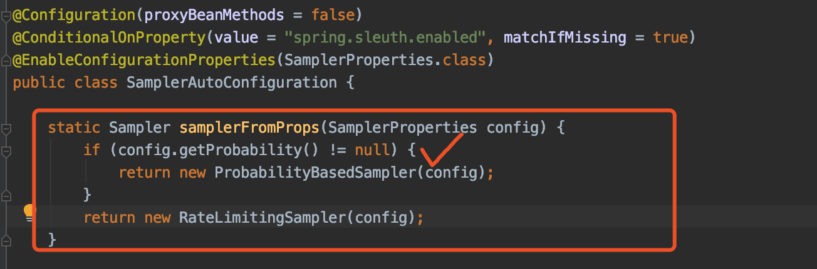Click the ProbabilityBasedSampler constructor call
This screenshot has height=269, width=817.
[x=316, y=173]
